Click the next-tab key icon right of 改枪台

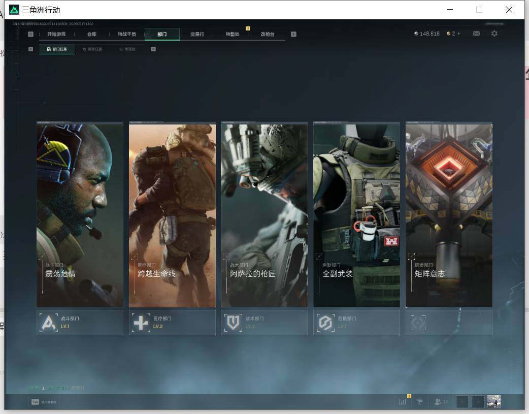pos(293,34)
